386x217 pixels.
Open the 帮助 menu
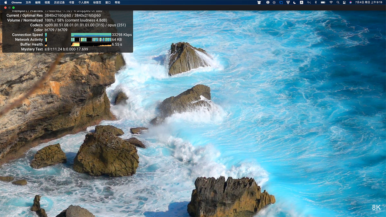pos(117,2)
